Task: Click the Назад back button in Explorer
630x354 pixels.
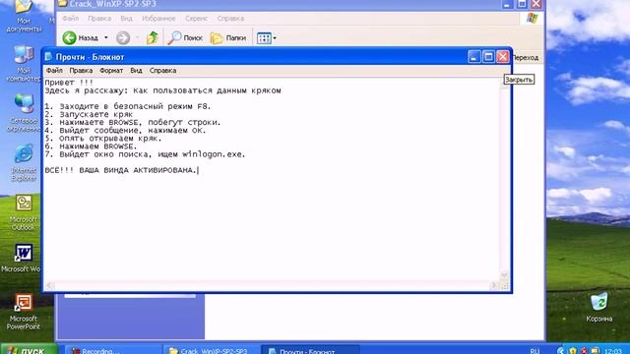Action: [81, 37]
